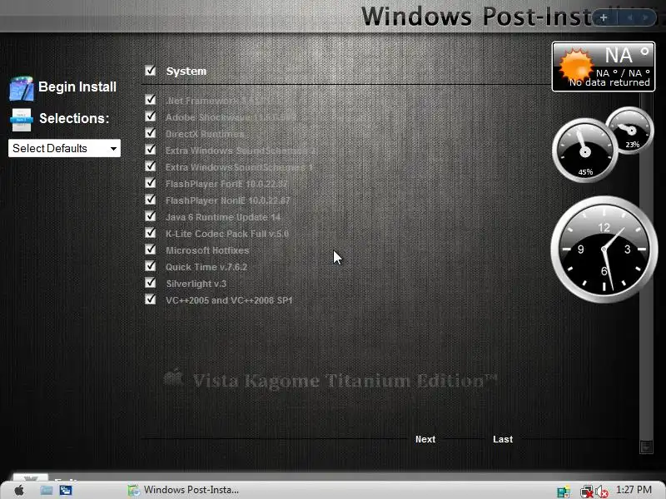Uncheck VC++2005 and VC++2008 SP1 checkbox
Viewport: 666px width, 499px height.
[x=150, y=299]
